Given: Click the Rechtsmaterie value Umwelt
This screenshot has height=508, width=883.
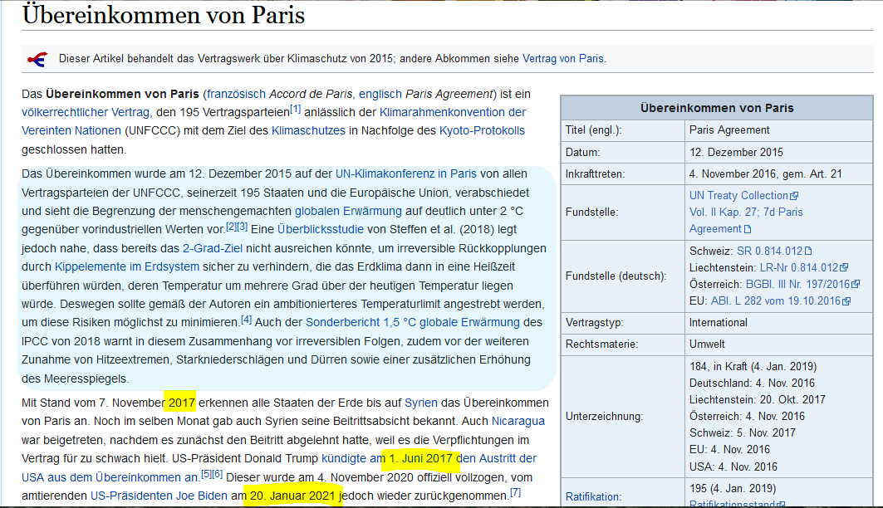Looking at the screenshot, I should click(x=707, y=344).
